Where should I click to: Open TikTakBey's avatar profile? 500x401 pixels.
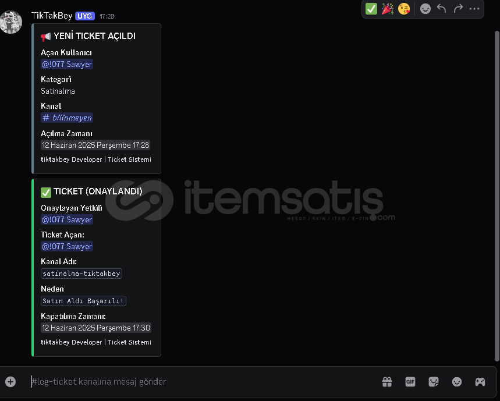pos(11,22)
